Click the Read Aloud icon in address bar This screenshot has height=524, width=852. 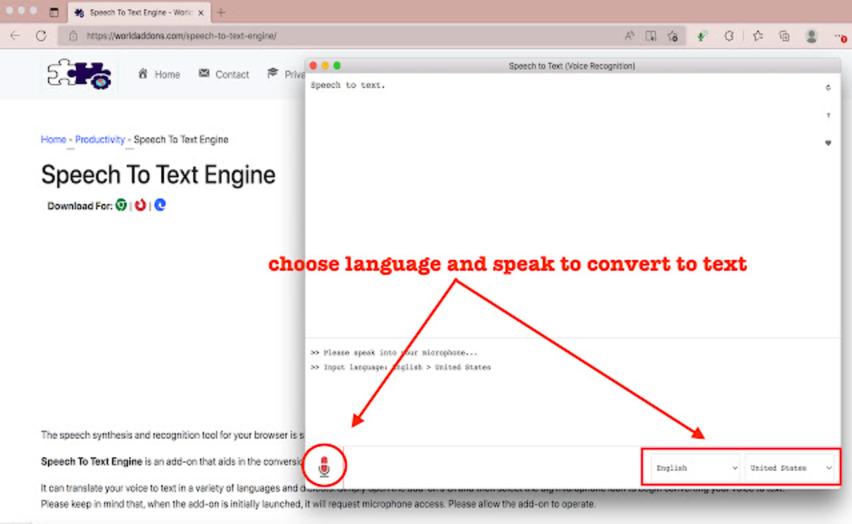[x=629, y=36]
